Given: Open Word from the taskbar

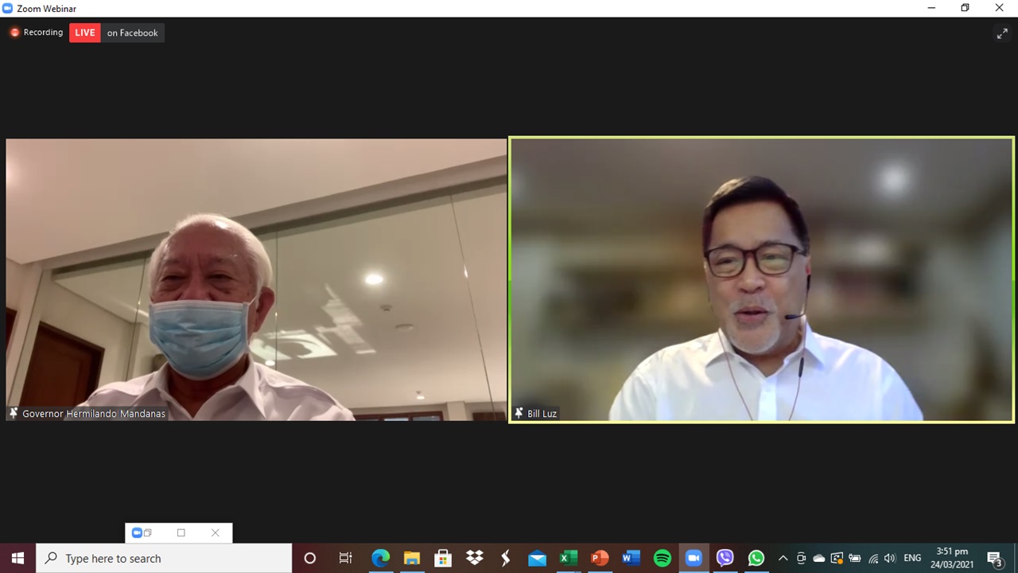Looking at the screenshot, I should [631, 558].
